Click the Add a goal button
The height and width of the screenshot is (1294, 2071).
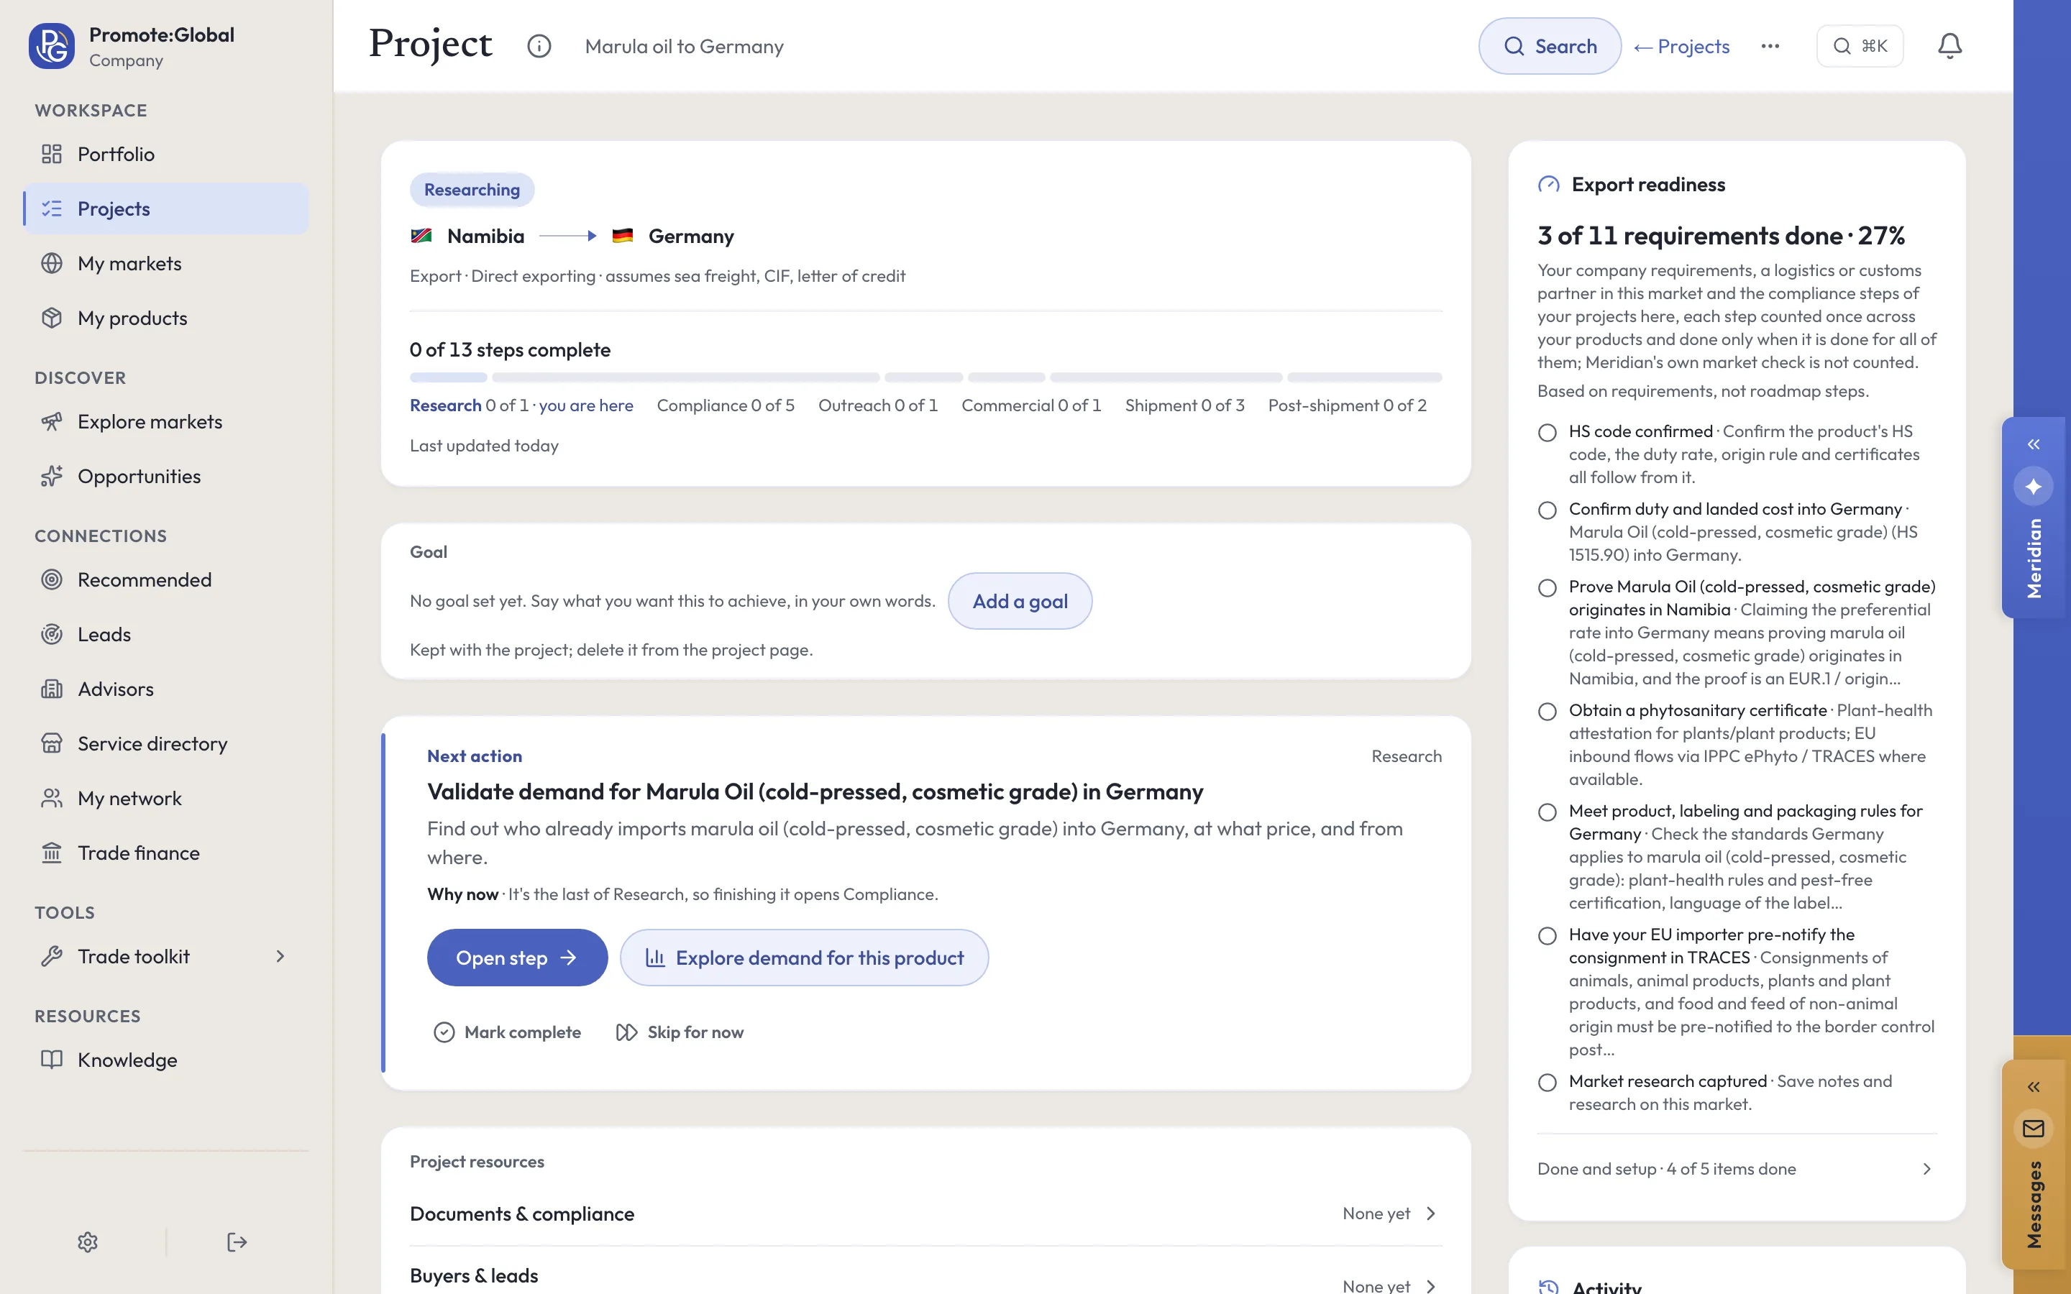click(x=1019, y=601)
